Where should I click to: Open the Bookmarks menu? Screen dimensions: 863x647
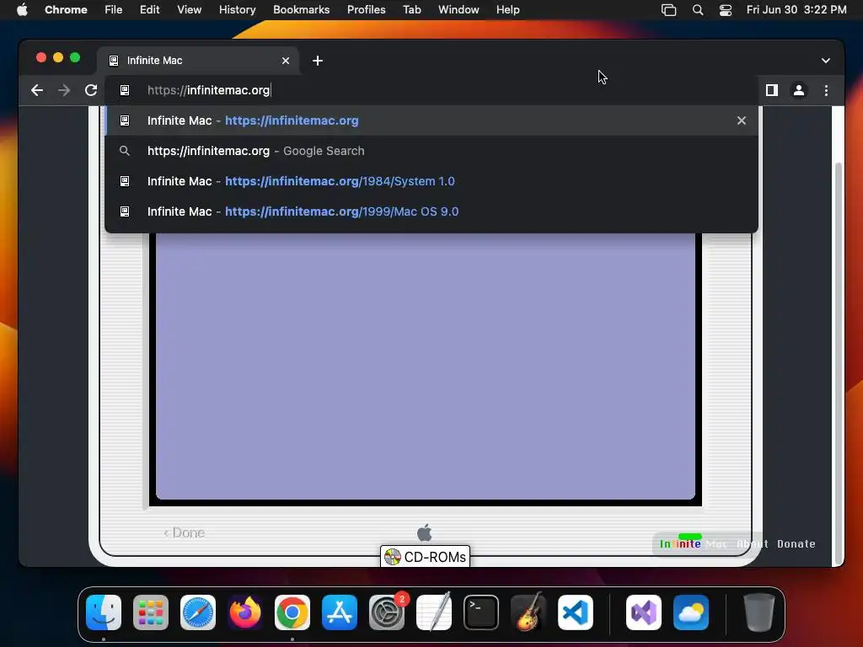click(301, 10)
